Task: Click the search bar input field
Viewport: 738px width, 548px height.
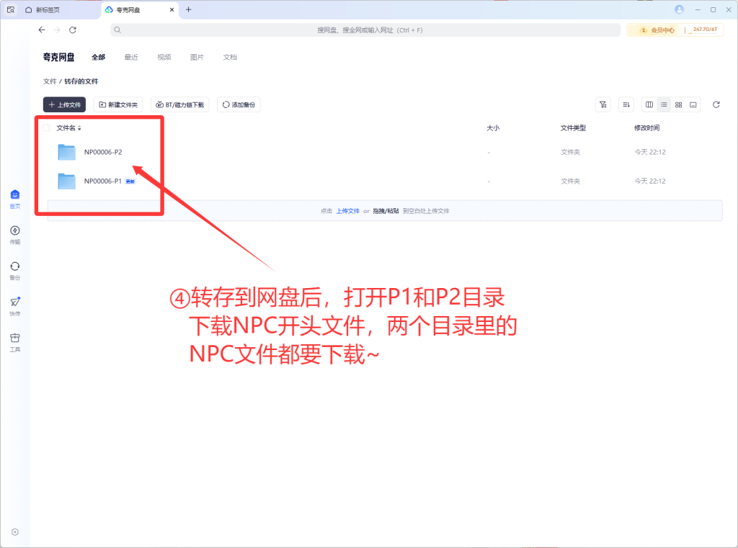Action: (369, 30)
